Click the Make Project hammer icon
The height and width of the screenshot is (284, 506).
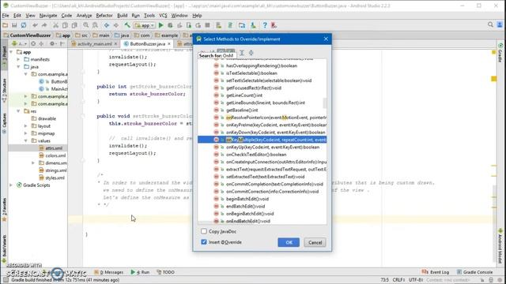pos(127,25)
